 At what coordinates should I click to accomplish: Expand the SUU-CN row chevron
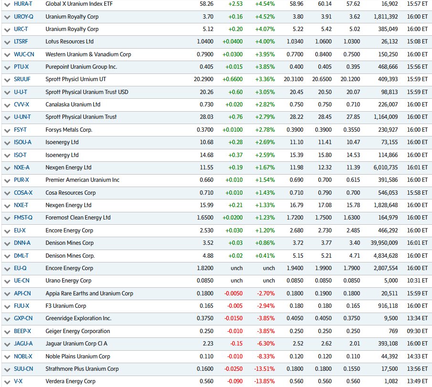(7, 369)
